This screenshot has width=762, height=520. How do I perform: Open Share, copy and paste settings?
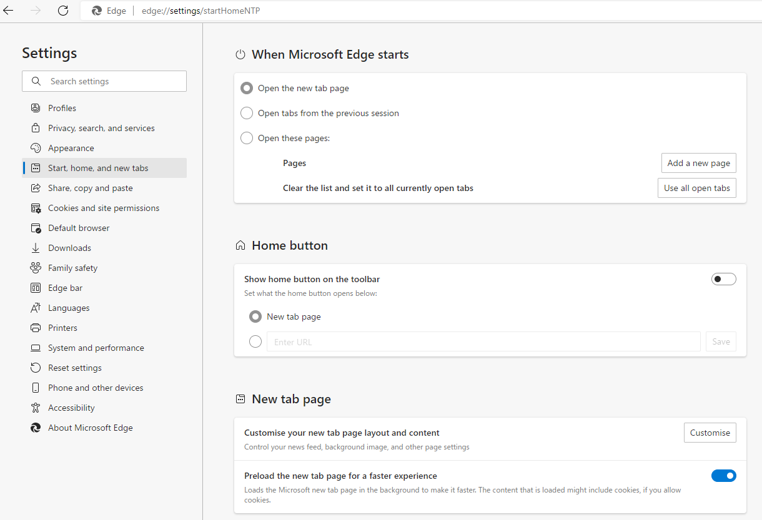[104, 188]
